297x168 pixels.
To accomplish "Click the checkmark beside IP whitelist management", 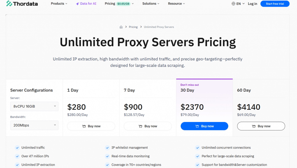I will (x=107, y=147).
